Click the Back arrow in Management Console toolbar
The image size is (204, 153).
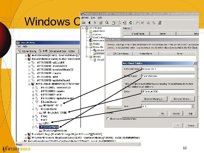pyautogui.click(x=89, y=23)
